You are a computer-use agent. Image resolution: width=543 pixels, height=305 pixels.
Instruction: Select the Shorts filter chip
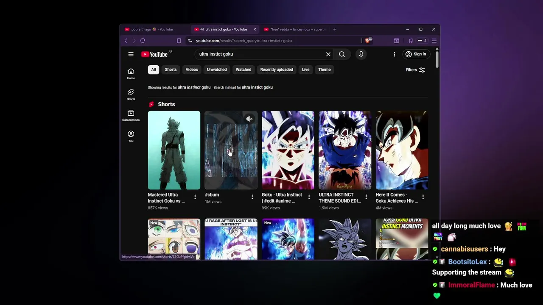pos(171,69)
